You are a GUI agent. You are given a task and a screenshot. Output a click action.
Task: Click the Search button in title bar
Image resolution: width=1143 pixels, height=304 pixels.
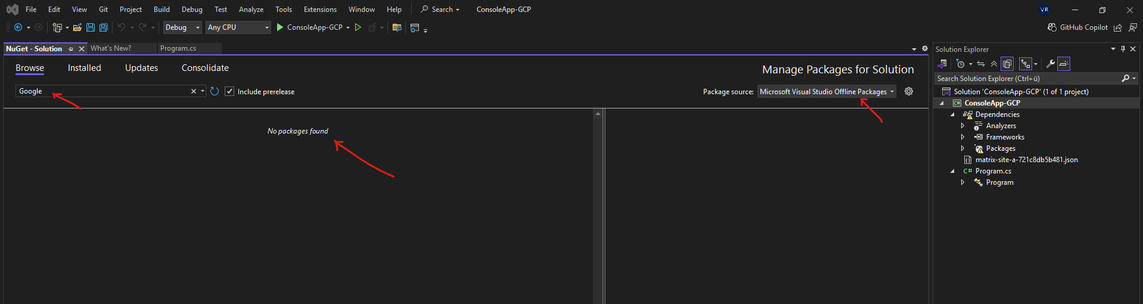point(440,10)
